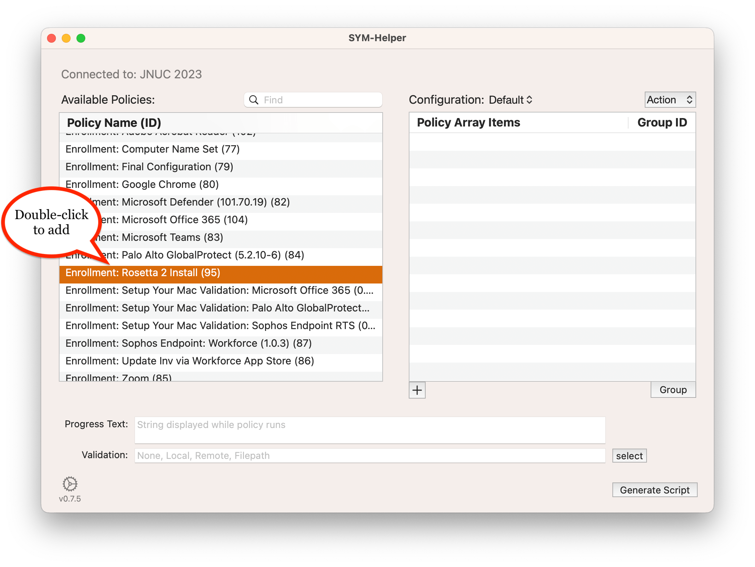Open the settings gear icon

[x=70, y=484]
